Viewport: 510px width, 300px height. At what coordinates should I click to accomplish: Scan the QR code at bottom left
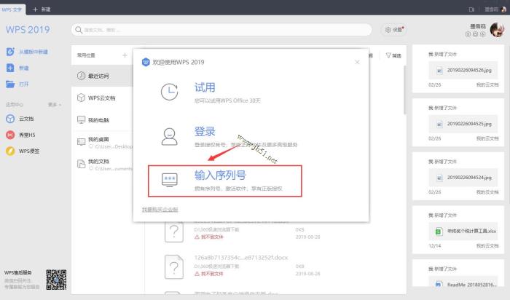pyautogui.click(x=56, y=280)
